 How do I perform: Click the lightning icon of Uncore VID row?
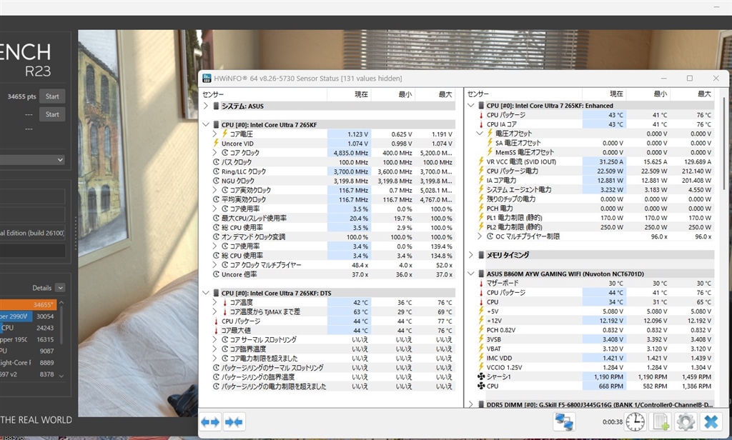coord(216,144)
